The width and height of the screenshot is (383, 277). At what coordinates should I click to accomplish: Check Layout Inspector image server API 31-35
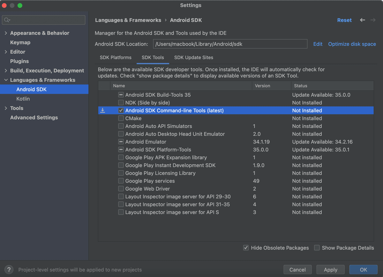[x=121, y=204]
